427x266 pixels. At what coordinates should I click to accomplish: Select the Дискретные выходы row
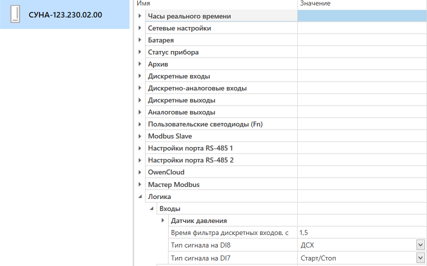click(221, 100)
